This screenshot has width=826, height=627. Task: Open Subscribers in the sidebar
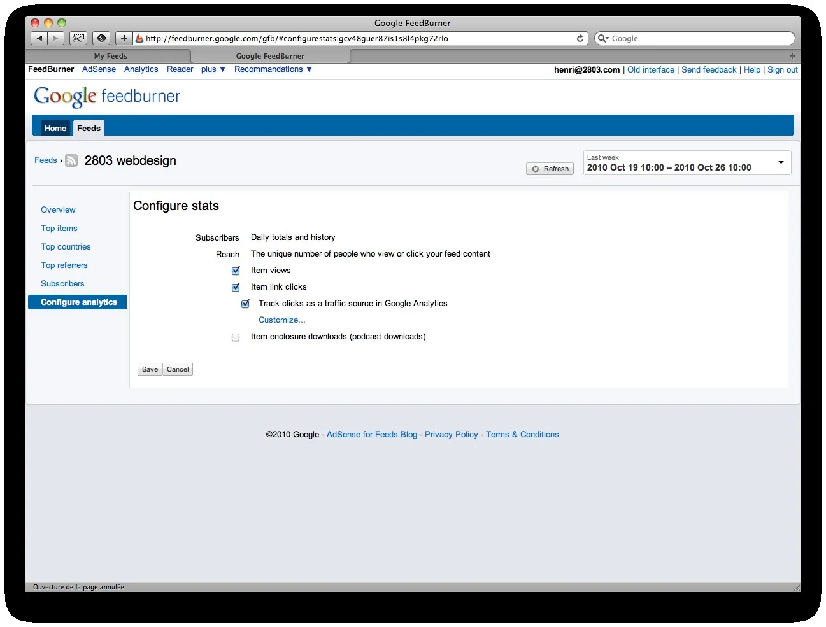coord(62,284)
